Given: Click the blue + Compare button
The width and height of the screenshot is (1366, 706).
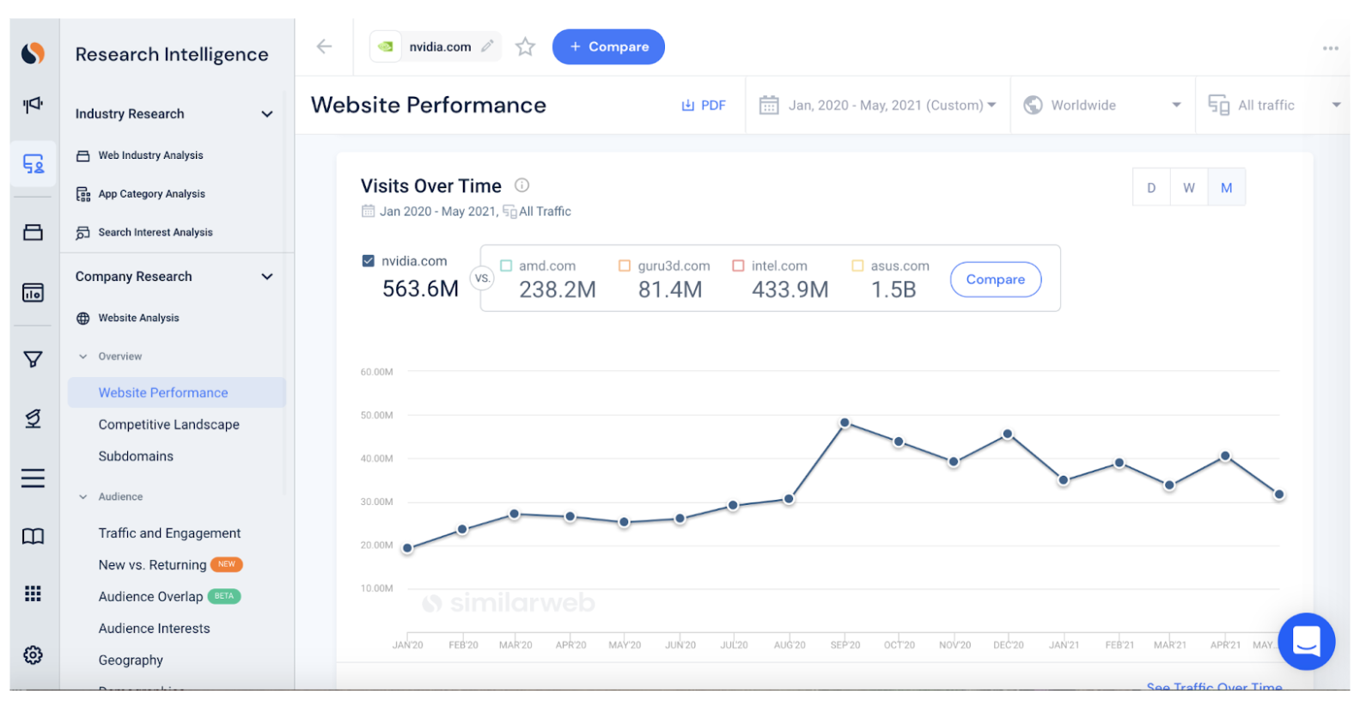Looking at the screenshot, I should (608, 46).
